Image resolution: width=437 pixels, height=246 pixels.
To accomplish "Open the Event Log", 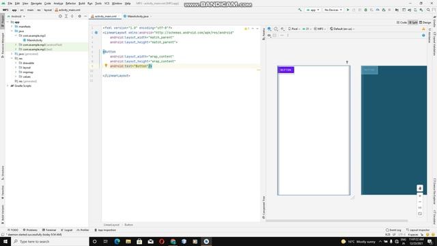I will (x=393, y=230).
